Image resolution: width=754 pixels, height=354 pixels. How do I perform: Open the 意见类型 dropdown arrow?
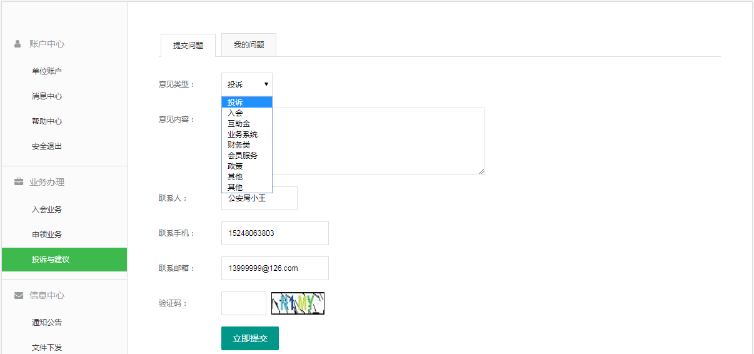pos(266,84)
